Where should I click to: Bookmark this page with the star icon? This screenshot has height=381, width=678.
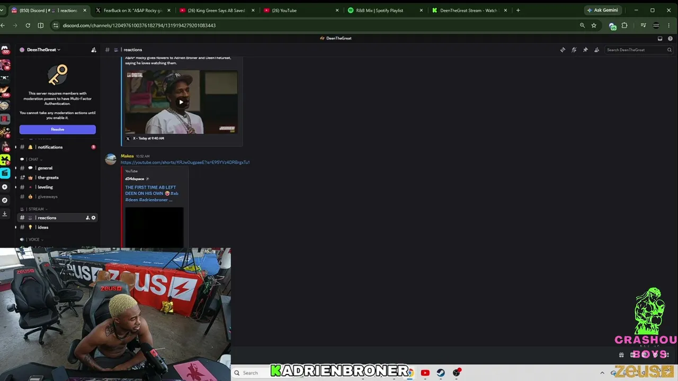point(594,25)
